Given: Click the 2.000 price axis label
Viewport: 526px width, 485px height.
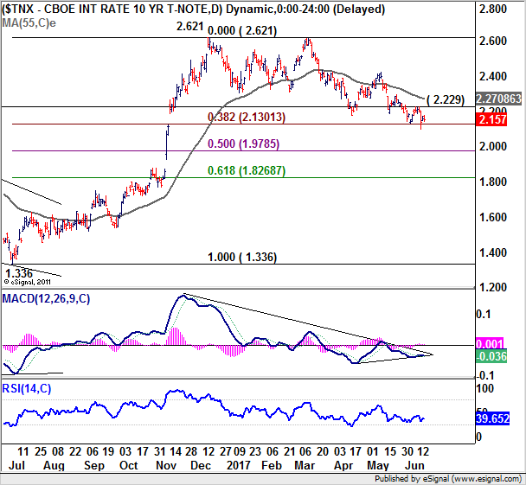Looking at the screenshot, I should 493,146.
